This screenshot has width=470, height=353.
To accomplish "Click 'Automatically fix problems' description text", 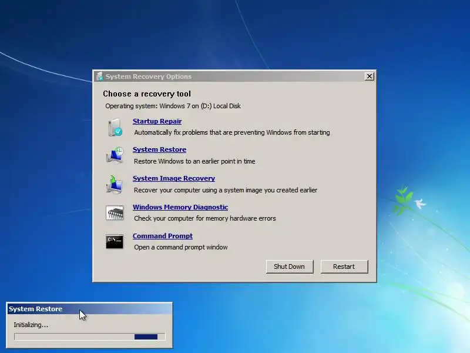I will click(x=232, y=132).
